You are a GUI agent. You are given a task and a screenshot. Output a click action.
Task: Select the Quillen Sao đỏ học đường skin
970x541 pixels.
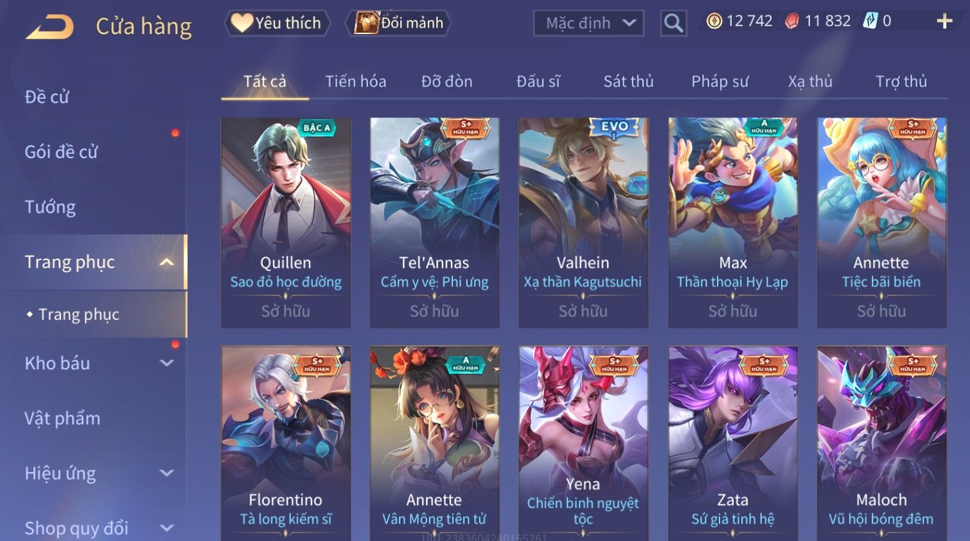click(x=286, y=222)
